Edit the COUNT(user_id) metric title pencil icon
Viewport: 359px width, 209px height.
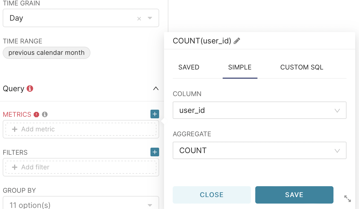(237, 41)
